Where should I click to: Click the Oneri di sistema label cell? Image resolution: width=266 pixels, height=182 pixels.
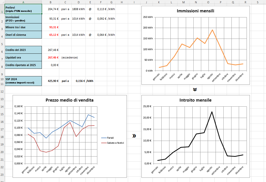[23, 35]
